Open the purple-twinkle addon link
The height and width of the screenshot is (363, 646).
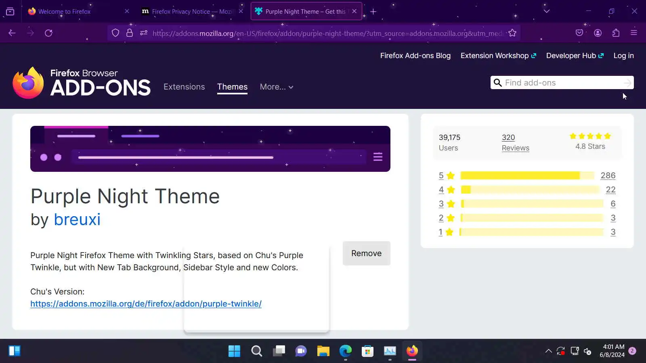146,304
